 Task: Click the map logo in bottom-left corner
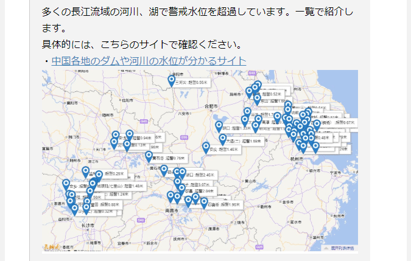pos(50,246)
